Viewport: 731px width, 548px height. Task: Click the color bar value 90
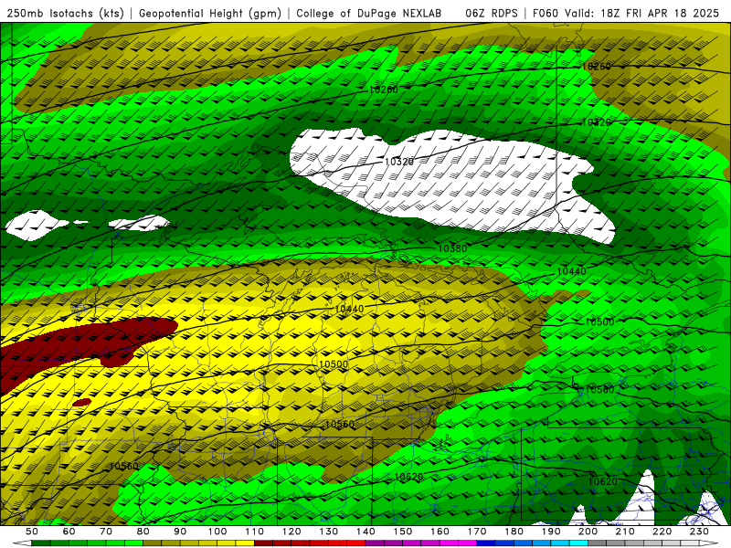click(x=180, y=532)
